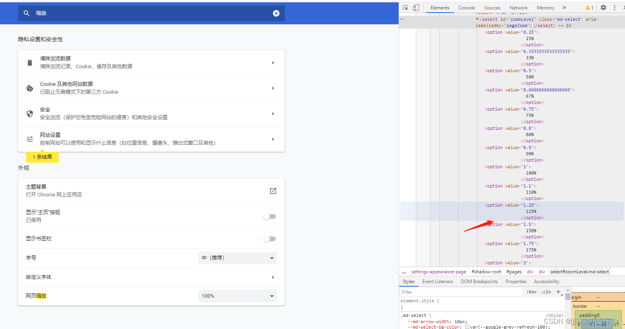The width and height of the screenshot is (625, 329).
Task: Switch to the Sources tab
Action: [492, 8]
